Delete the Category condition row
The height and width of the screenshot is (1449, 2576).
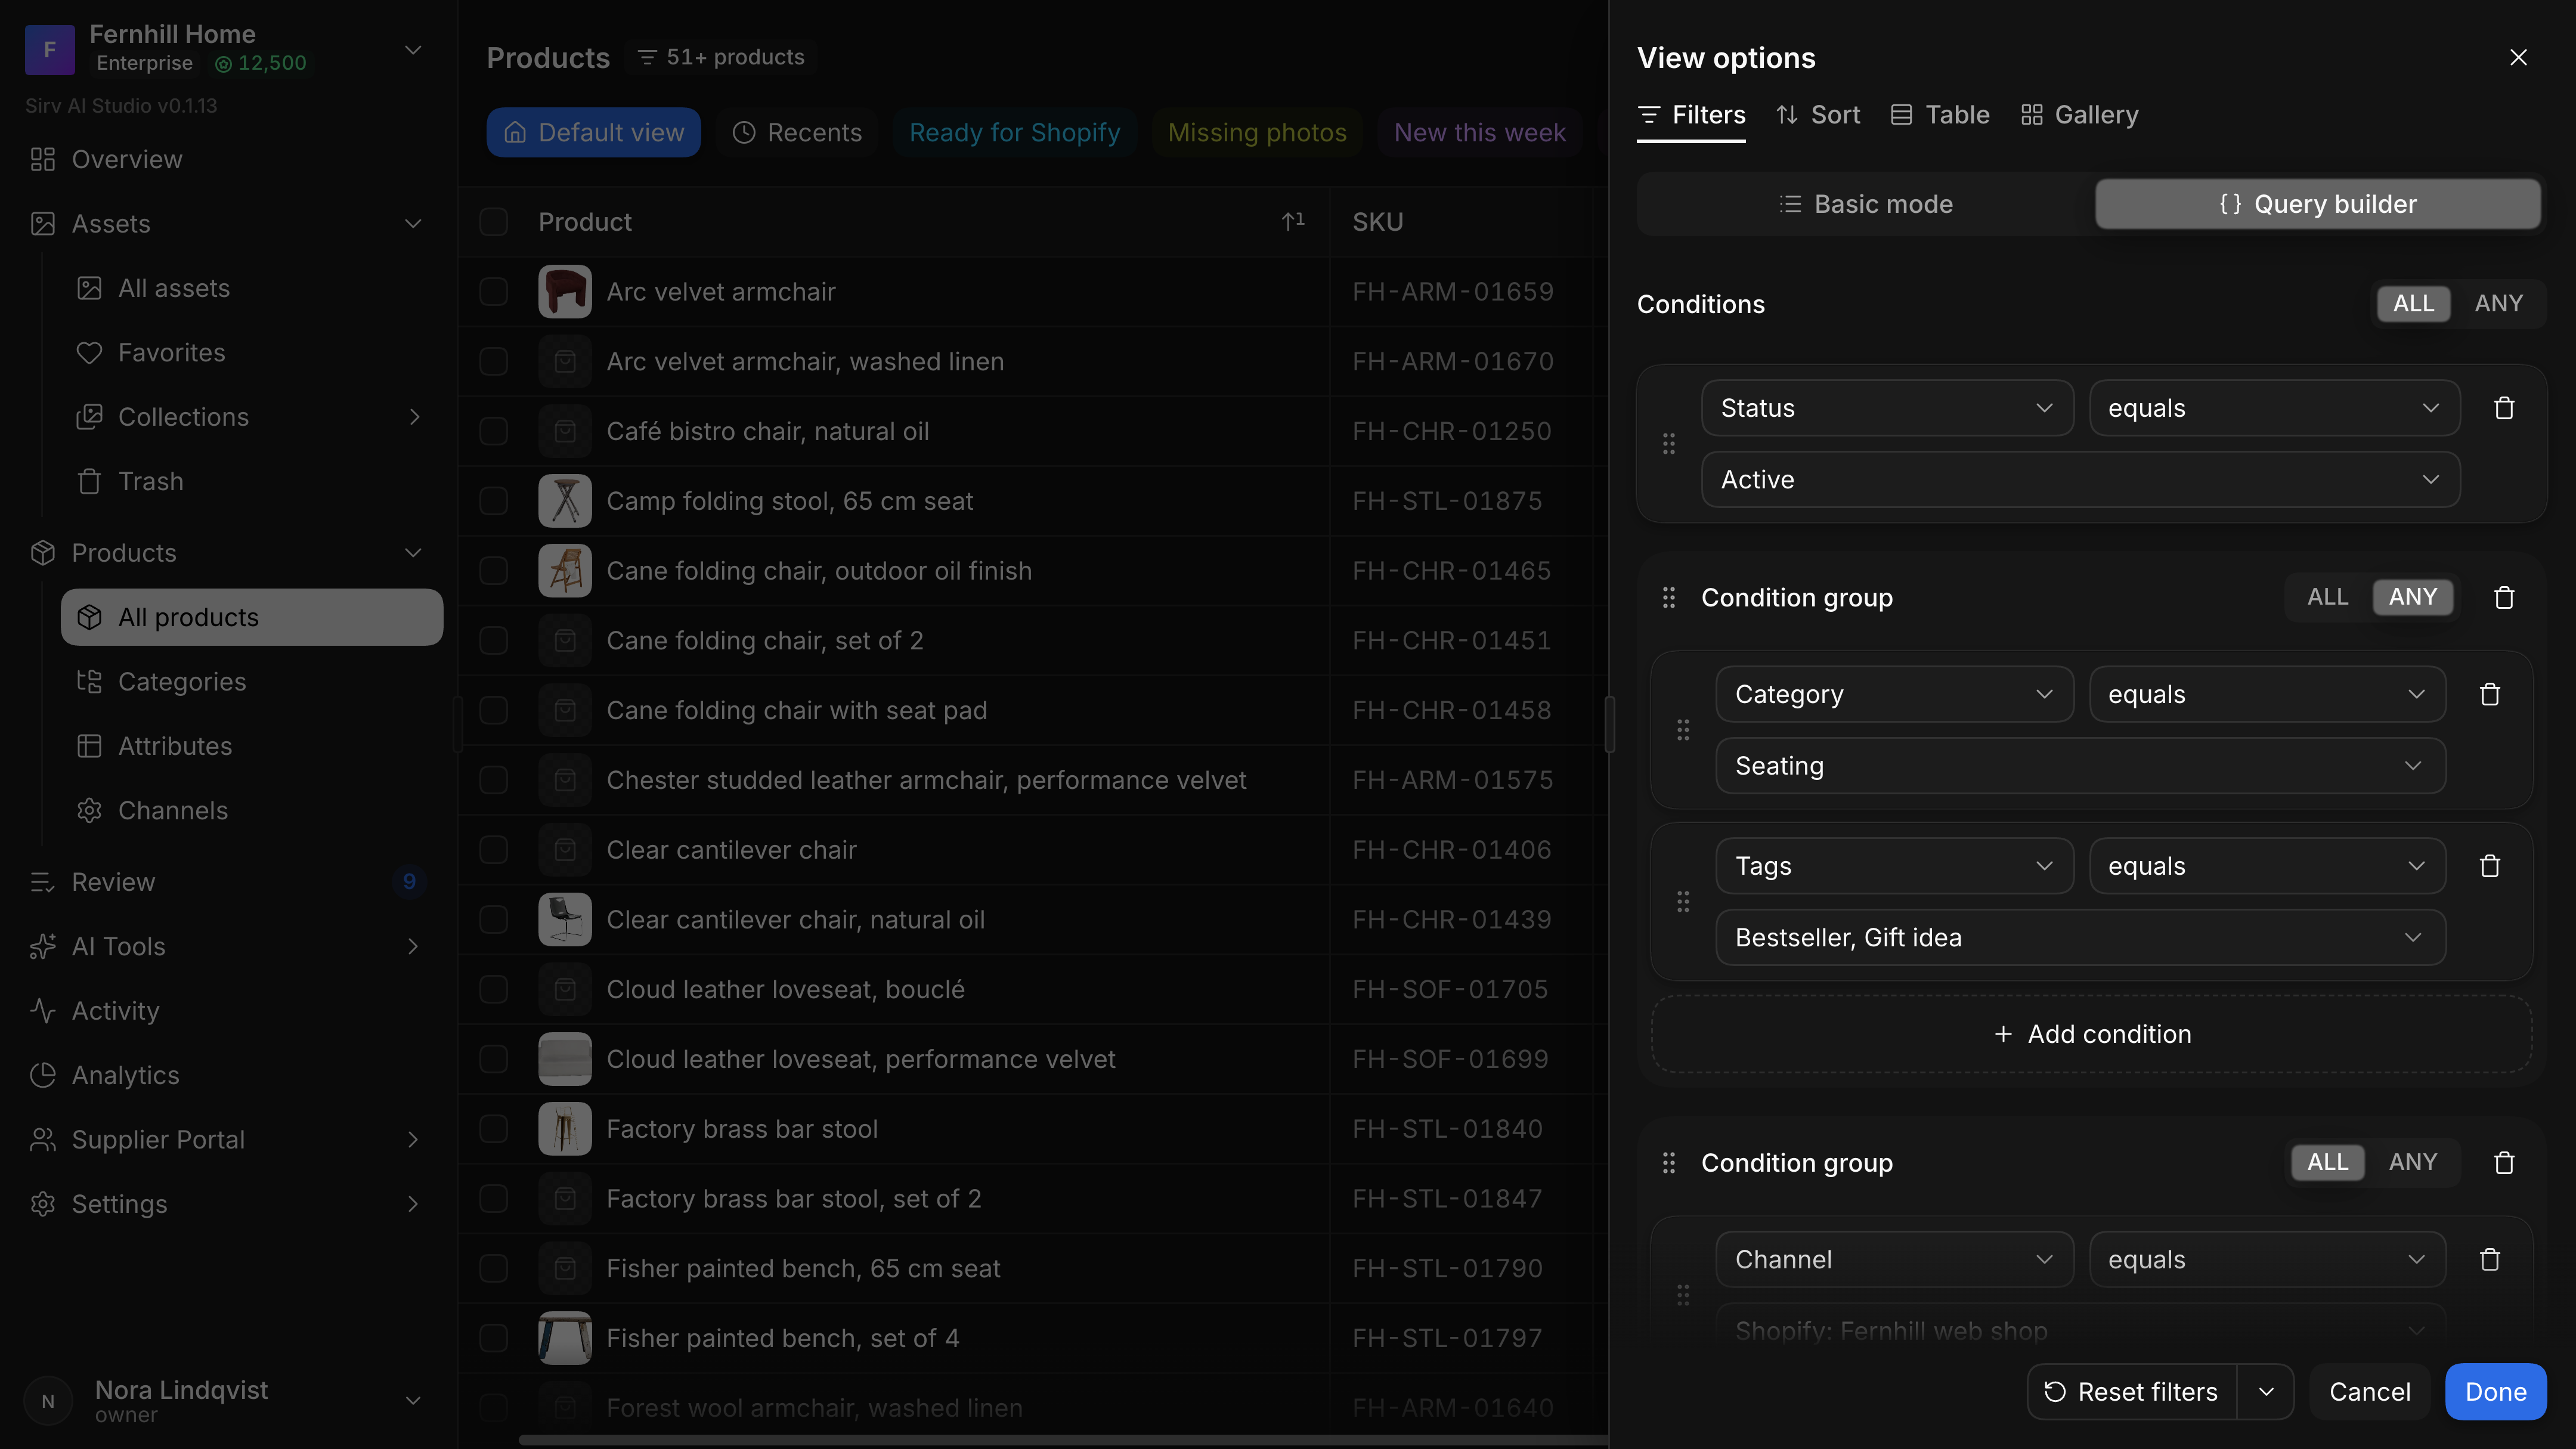click(2489, 694)
